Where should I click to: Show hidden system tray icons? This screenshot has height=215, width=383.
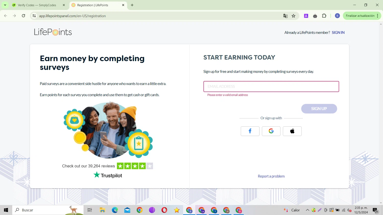click(x=307, y=210)
